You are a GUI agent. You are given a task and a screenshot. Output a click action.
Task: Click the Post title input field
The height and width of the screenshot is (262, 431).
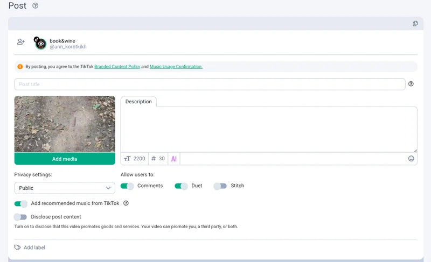tap(210, 84)
